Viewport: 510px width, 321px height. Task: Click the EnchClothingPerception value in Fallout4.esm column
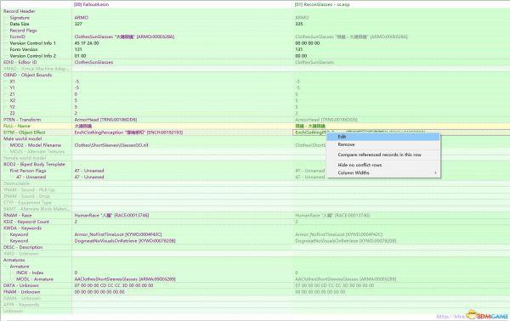(x=128, y=132)
